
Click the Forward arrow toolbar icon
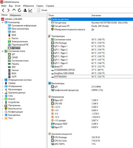tap(8, 10)
